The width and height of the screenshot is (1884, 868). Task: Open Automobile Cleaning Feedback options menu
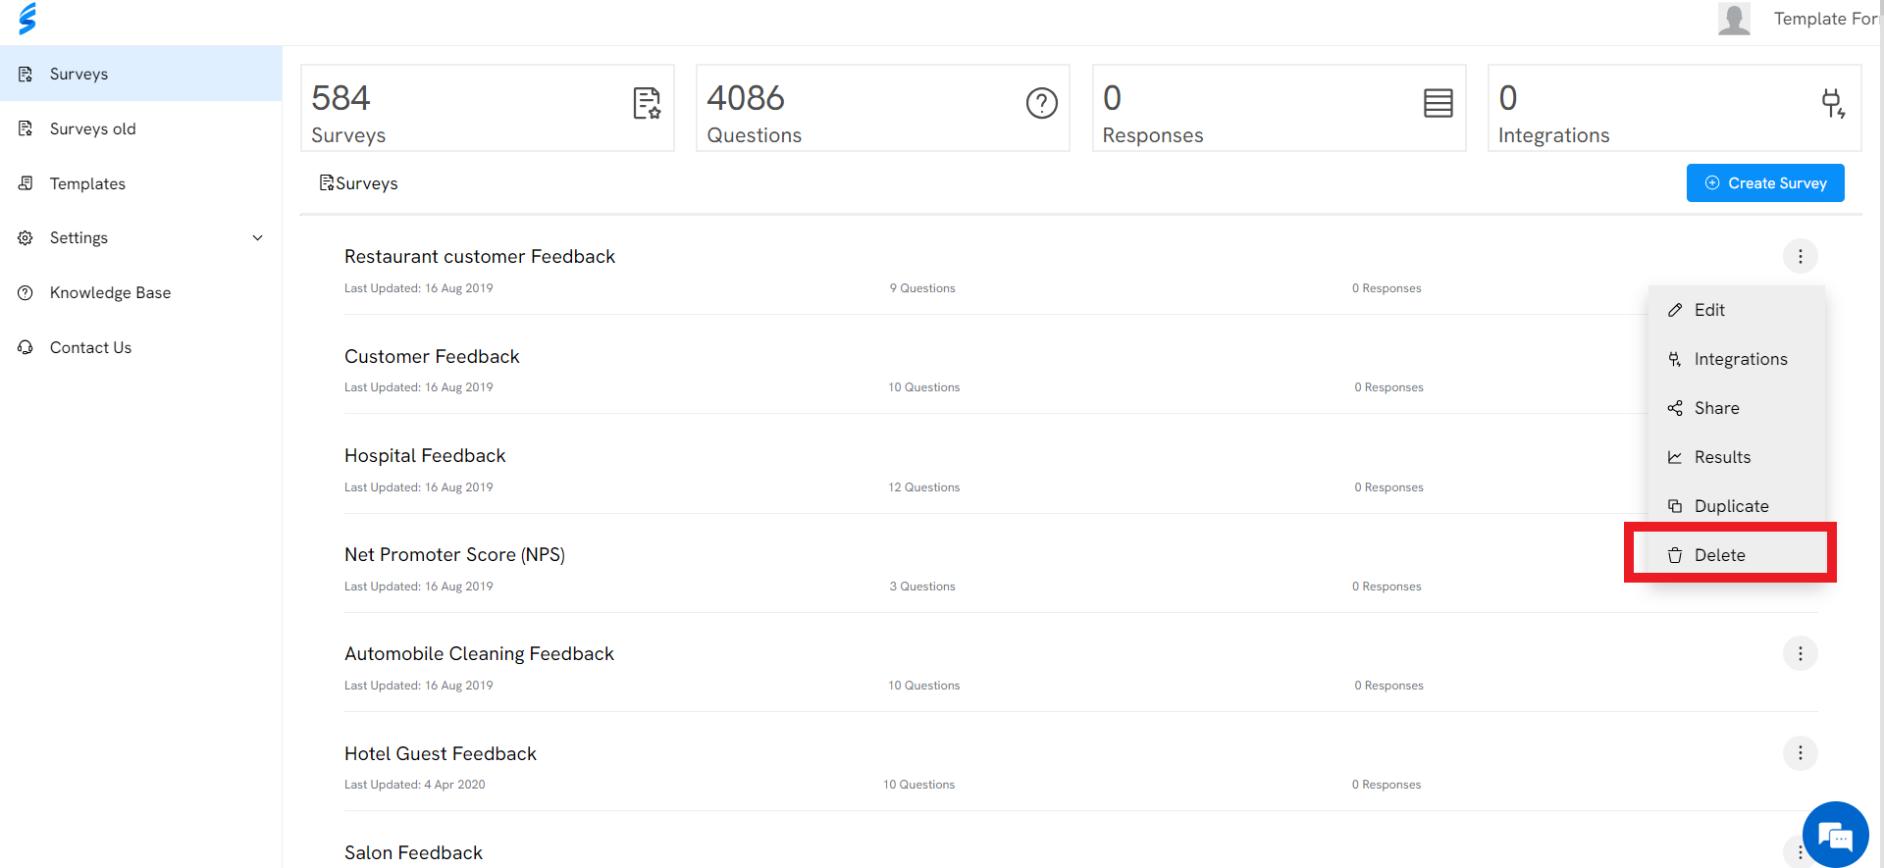[1800, 654]
